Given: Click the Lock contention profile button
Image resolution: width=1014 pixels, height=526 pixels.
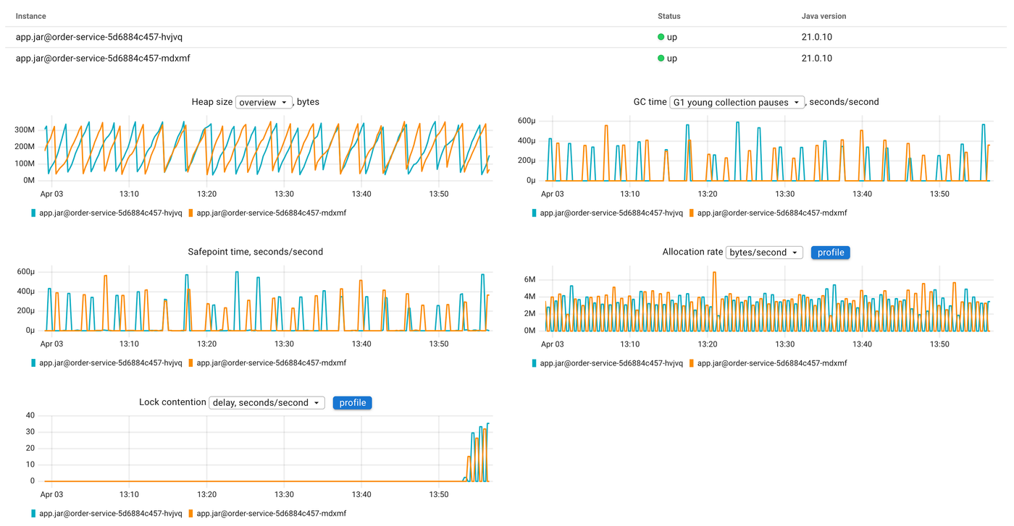Looking at the screenshot, I should [x=352, y=402].
